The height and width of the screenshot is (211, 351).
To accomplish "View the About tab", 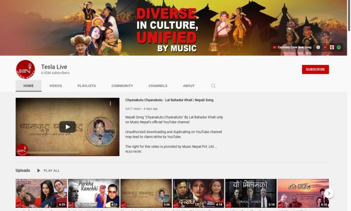I will click(189, 86).
